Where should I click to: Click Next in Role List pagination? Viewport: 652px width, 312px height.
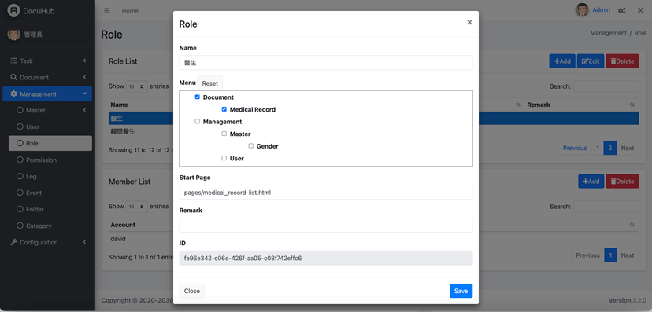pyautogui.click(x=628, y=148)
